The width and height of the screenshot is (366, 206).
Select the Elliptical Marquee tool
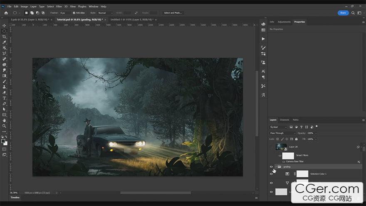click(x=4, y=31)
